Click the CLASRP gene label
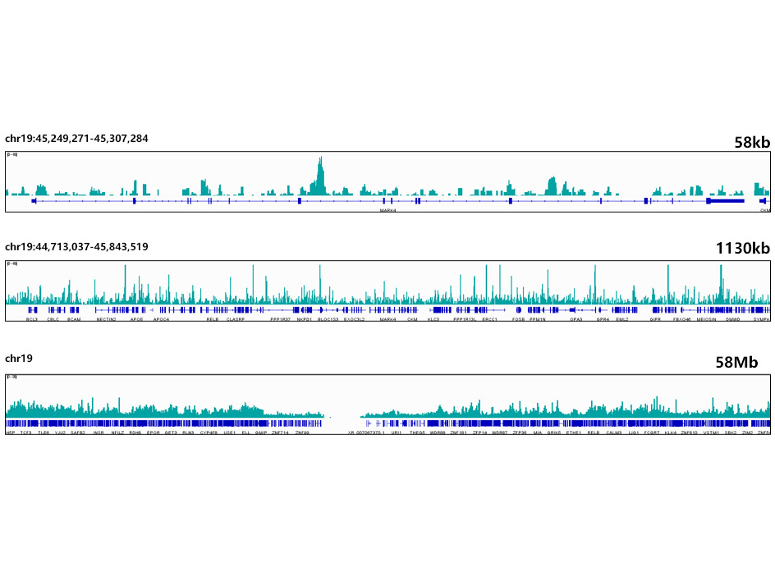Image resolution: width=775 pixels, height=581 pixels. tap(236, 319)
